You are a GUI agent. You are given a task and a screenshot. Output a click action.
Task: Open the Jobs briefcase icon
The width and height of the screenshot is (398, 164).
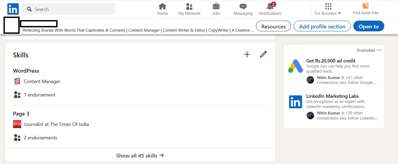216,6
